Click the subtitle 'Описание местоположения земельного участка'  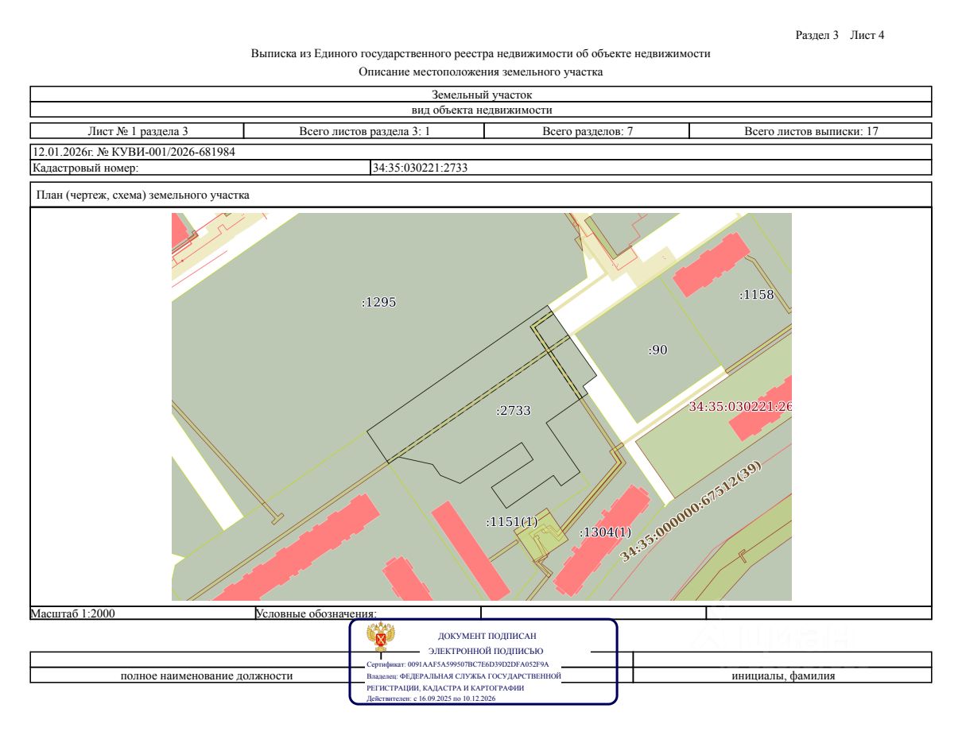[x=480, y=72]
